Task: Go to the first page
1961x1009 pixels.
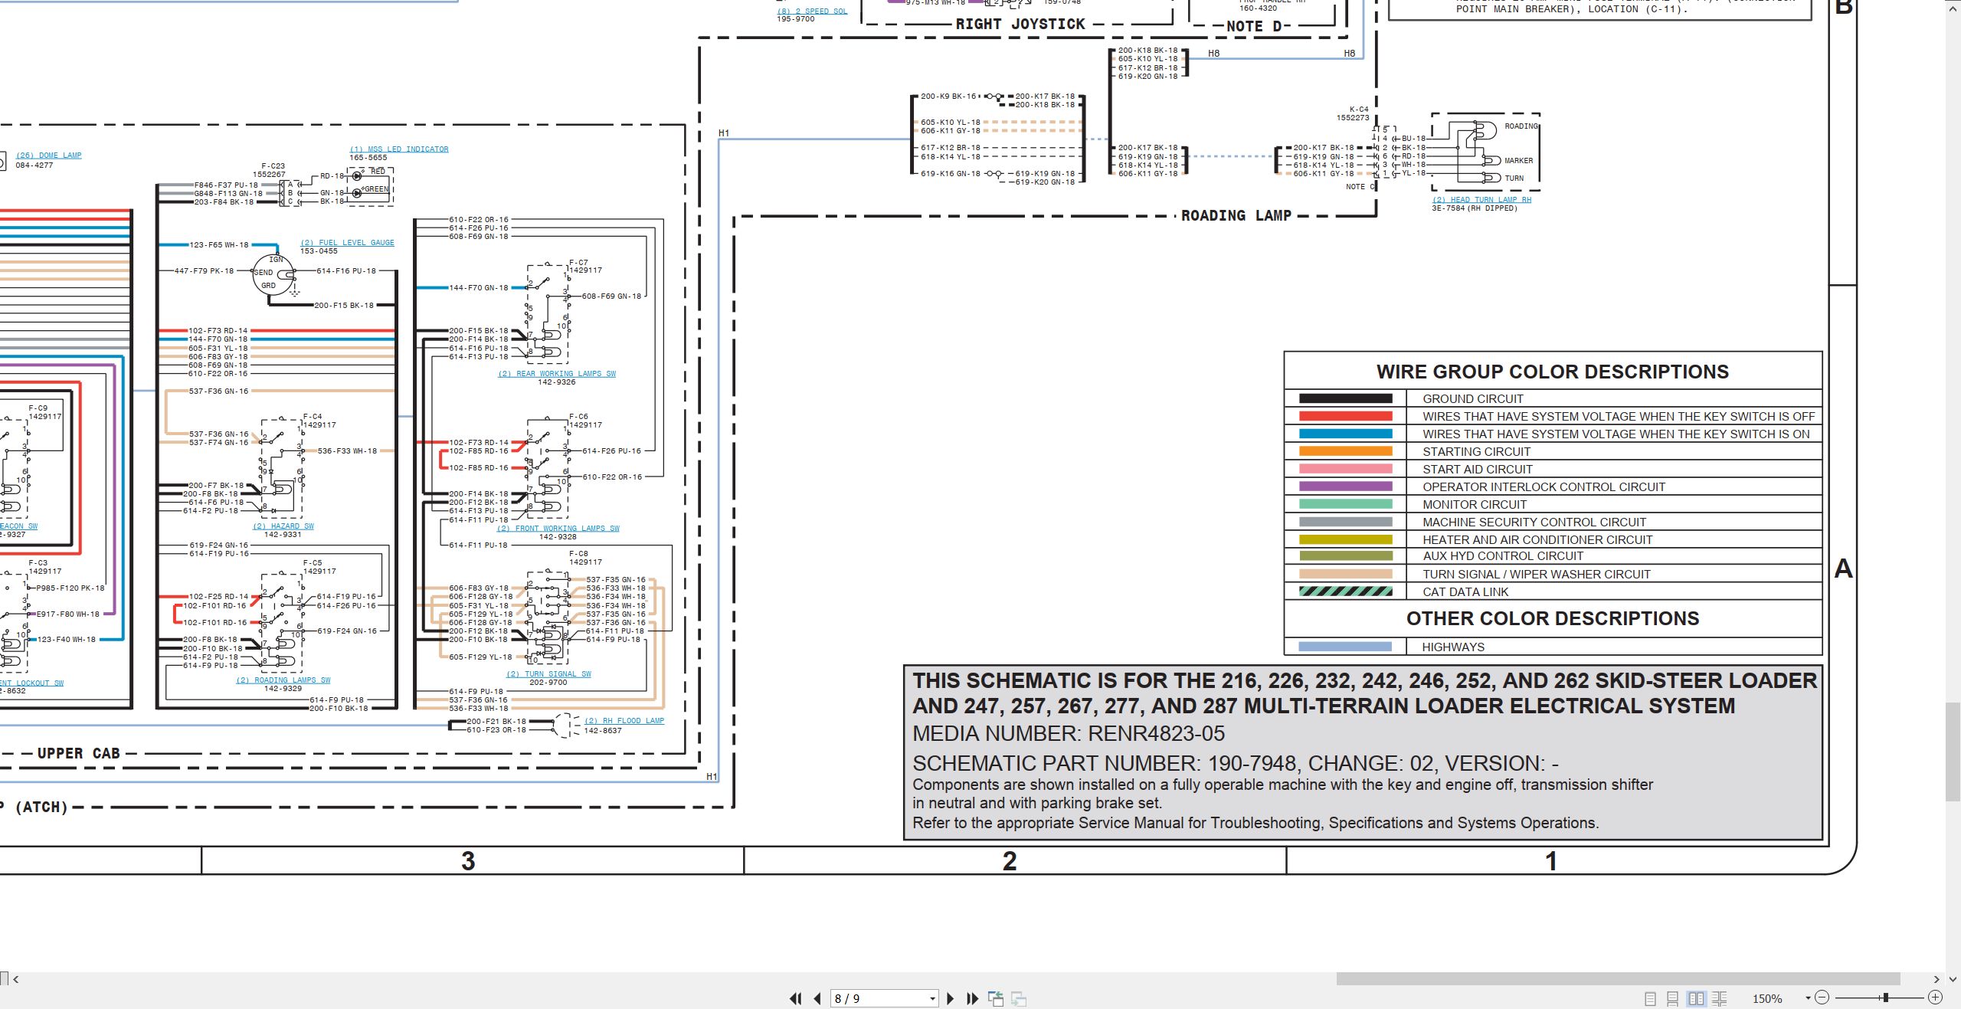Action: point(796,998)
